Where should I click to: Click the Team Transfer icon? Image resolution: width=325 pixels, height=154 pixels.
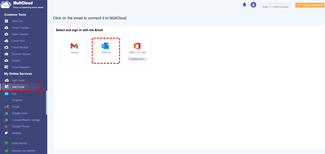[x=6, y=34]
